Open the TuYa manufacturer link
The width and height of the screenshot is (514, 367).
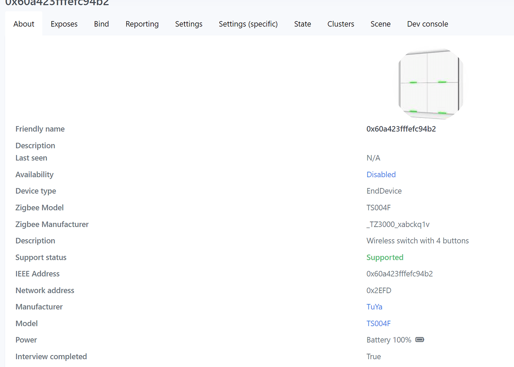point(374,307)
